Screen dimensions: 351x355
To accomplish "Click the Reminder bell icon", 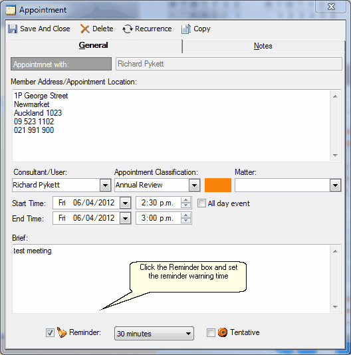I will point(61,332).
